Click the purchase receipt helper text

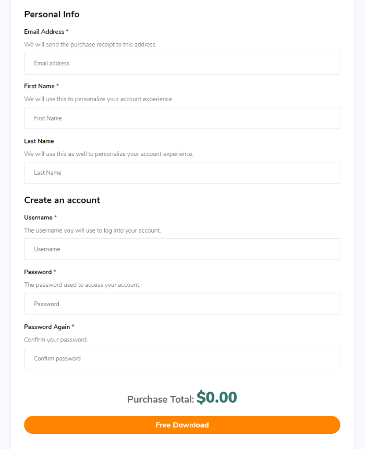tap(90, 45)
